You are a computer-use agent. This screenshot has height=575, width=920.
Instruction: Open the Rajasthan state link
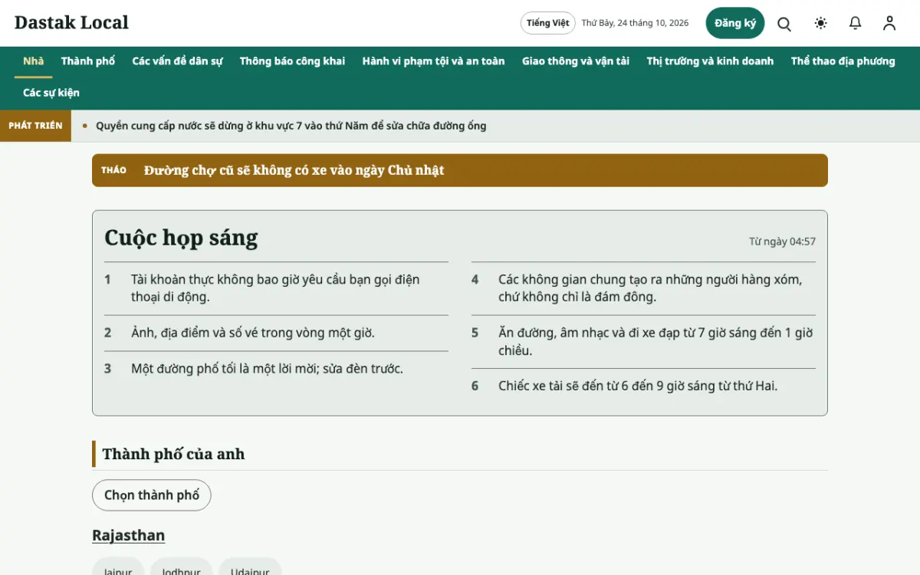click(128, 535)
